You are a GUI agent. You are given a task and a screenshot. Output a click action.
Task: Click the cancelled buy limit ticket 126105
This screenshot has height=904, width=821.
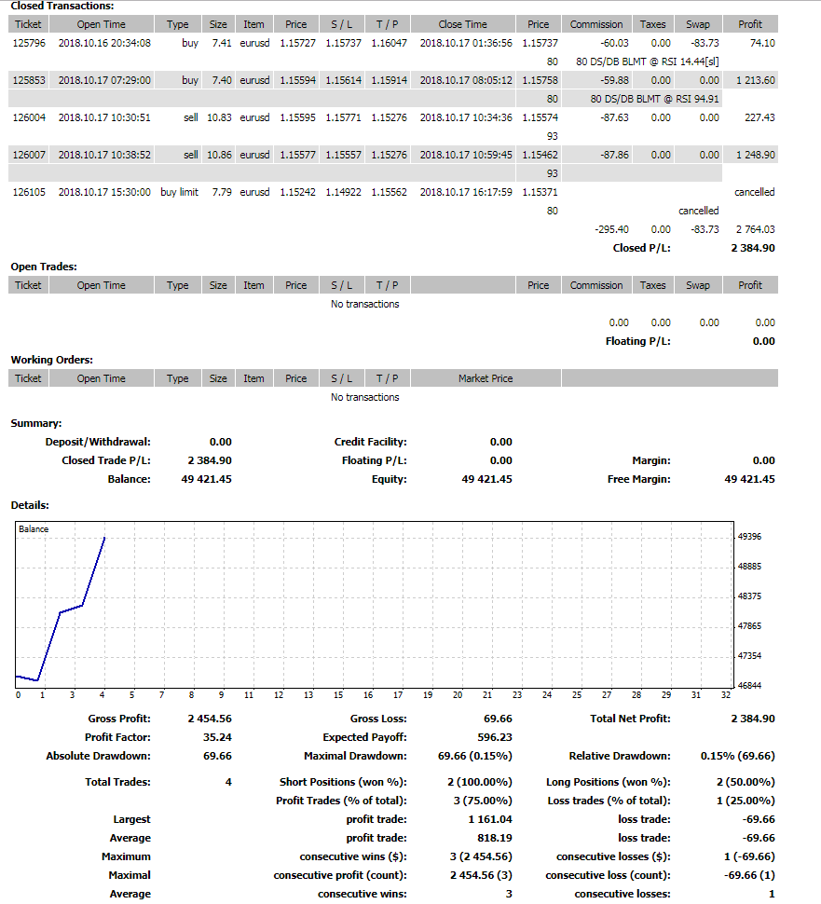pyautogui.click(x=28, y=192)
